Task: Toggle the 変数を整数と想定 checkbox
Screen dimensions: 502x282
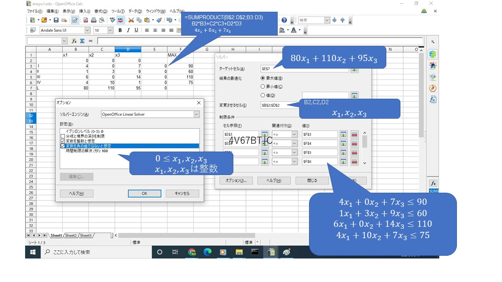Action: pos(63,141)
